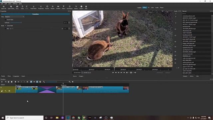Open Export from the main toolbar
Image resolution: width=213 pixels, height=120 pixels.
point(81,7)
